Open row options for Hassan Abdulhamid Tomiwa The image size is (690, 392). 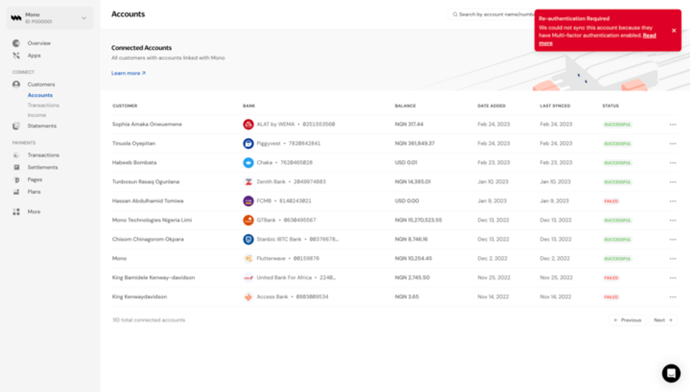(x=673, y=201)
